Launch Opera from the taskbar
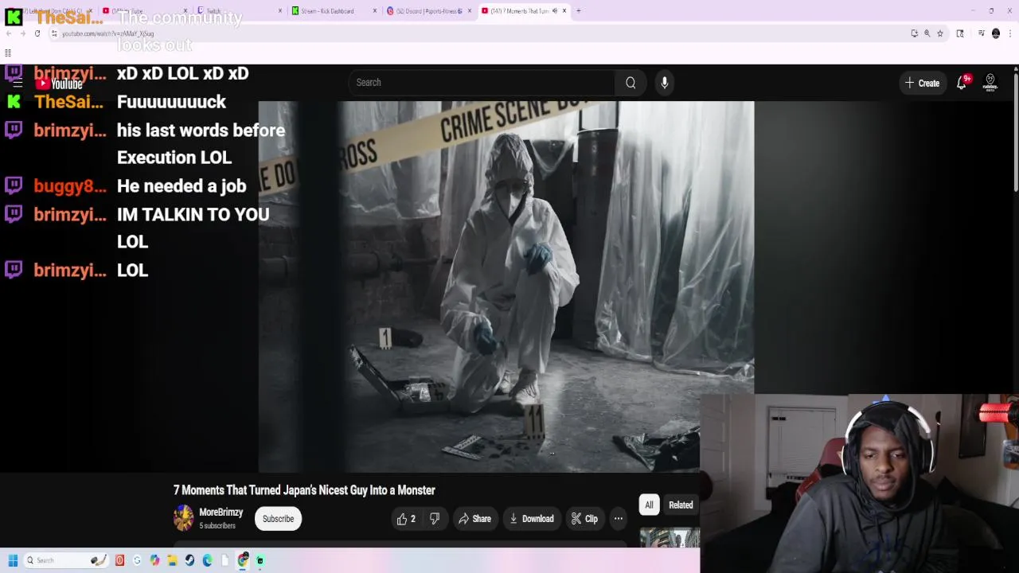The image size is (1019, 573). (119, 560)
